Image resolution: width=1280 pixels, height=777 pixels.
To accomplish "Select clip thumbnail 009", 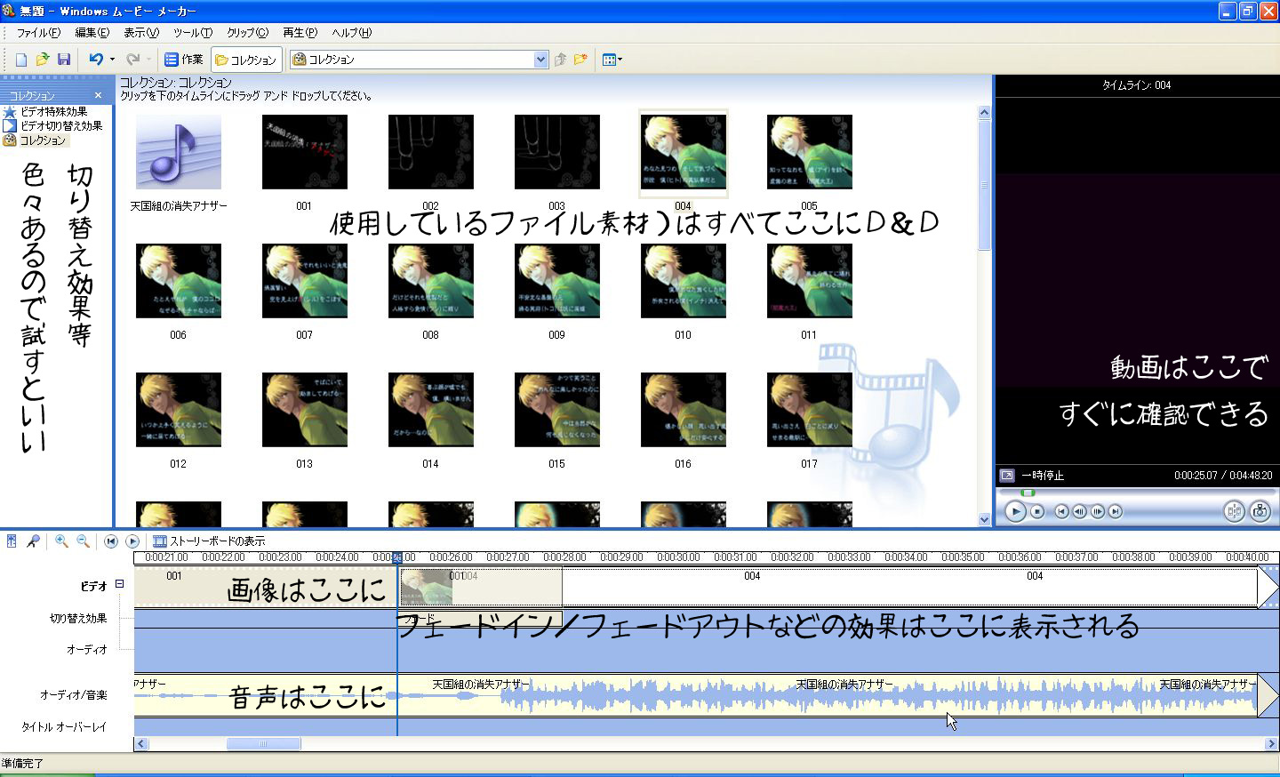I will tap(556, 281).
